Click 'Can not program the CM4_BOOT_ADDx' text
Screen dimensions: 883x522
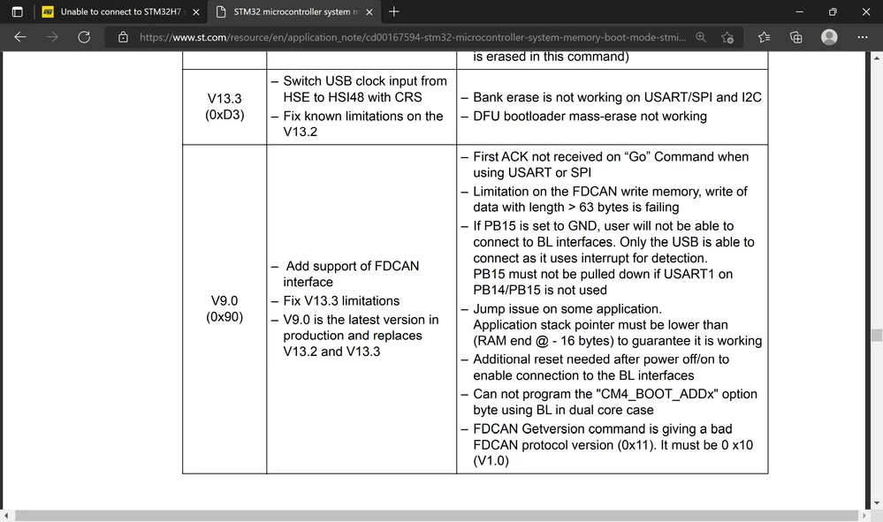tap(615, 402)
